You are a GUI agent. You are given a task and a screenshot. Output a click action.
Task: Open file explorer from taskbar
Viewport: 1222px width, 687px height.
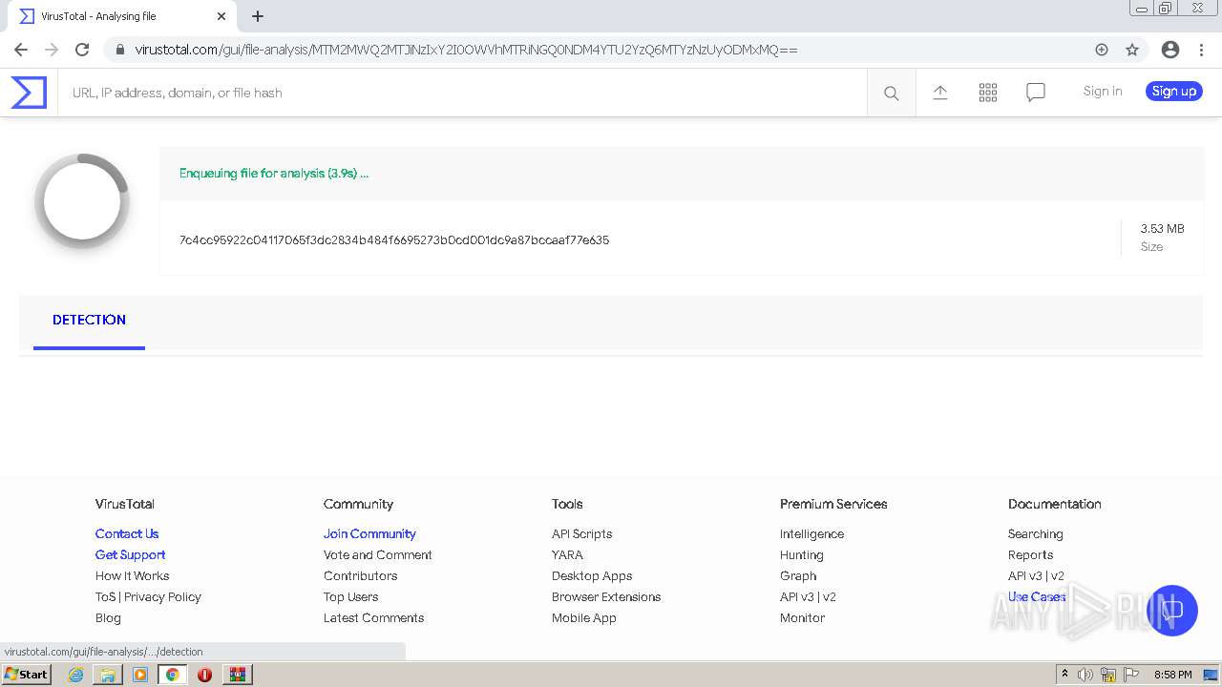[108, 675]
